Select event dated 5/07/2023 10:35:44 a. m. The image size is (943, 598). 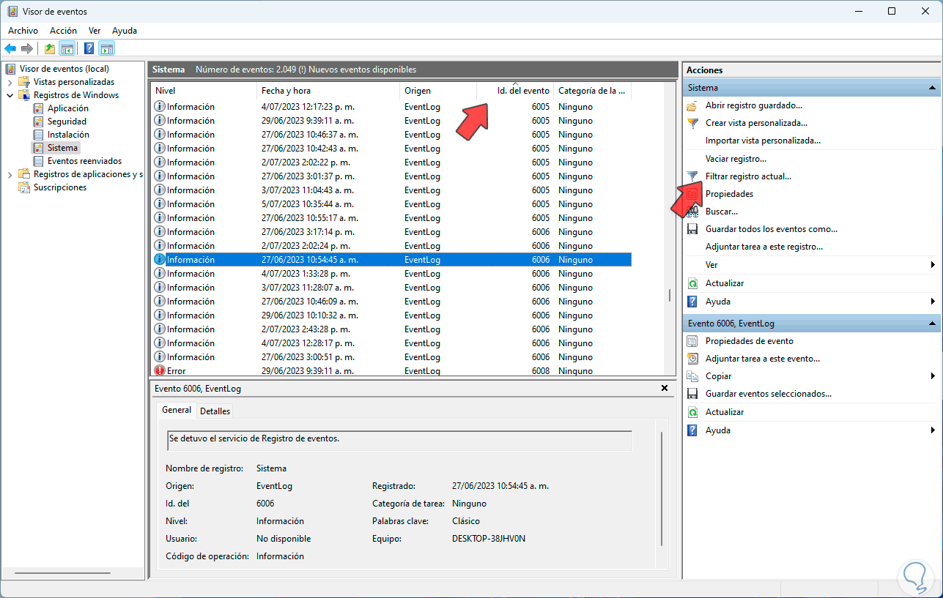tap(392, 204)
